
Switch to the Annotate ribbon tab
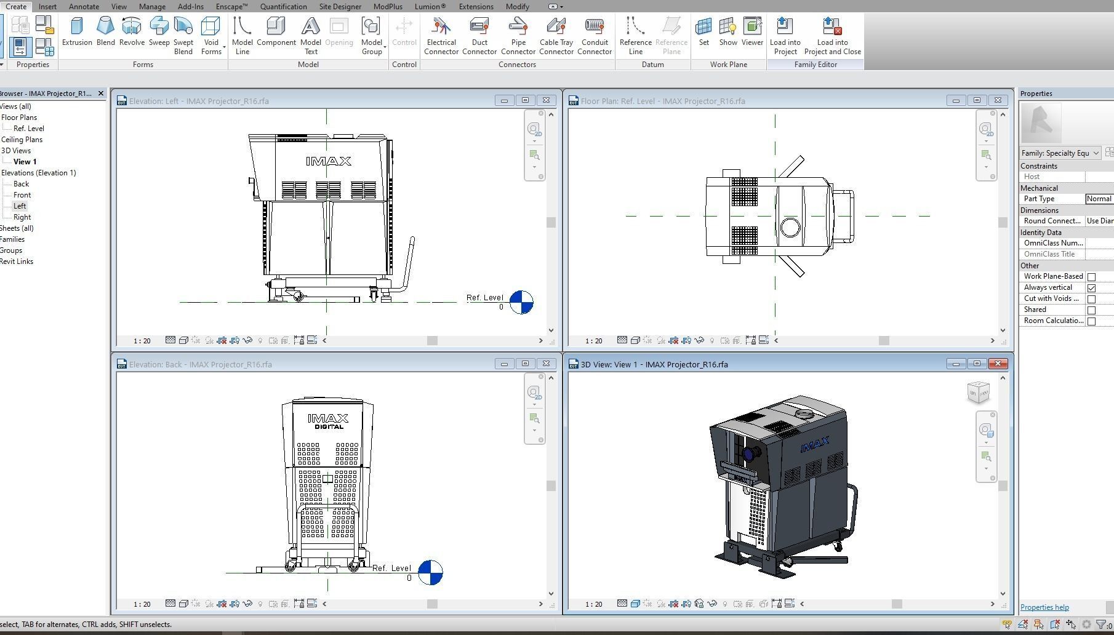click(84, 7)
